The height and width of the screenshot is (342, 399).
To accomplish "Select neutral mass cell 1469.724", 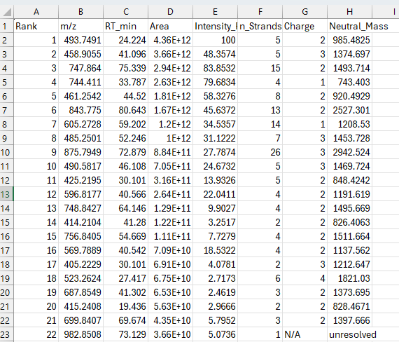I will [349, 166].
